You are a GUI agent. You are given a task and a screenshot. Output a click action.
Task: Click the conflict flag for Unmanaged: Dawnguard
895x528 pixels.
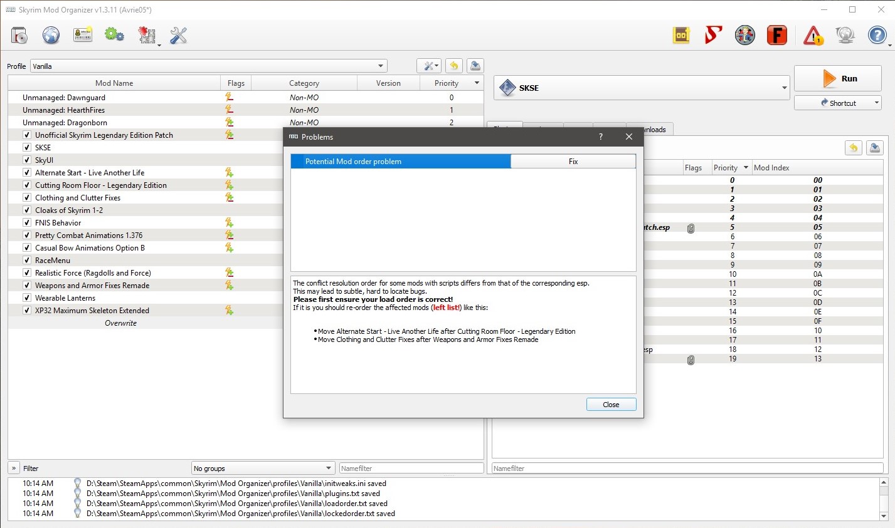[230, 98]
